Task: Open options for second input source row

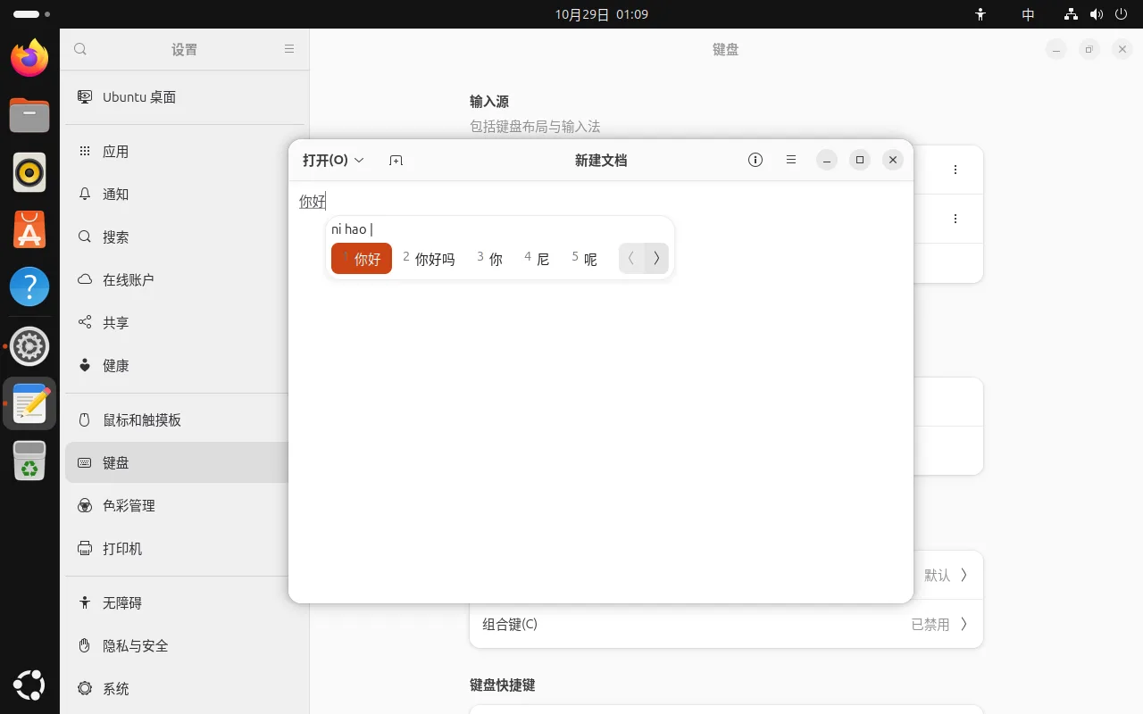Action: [x=955, y=219]
